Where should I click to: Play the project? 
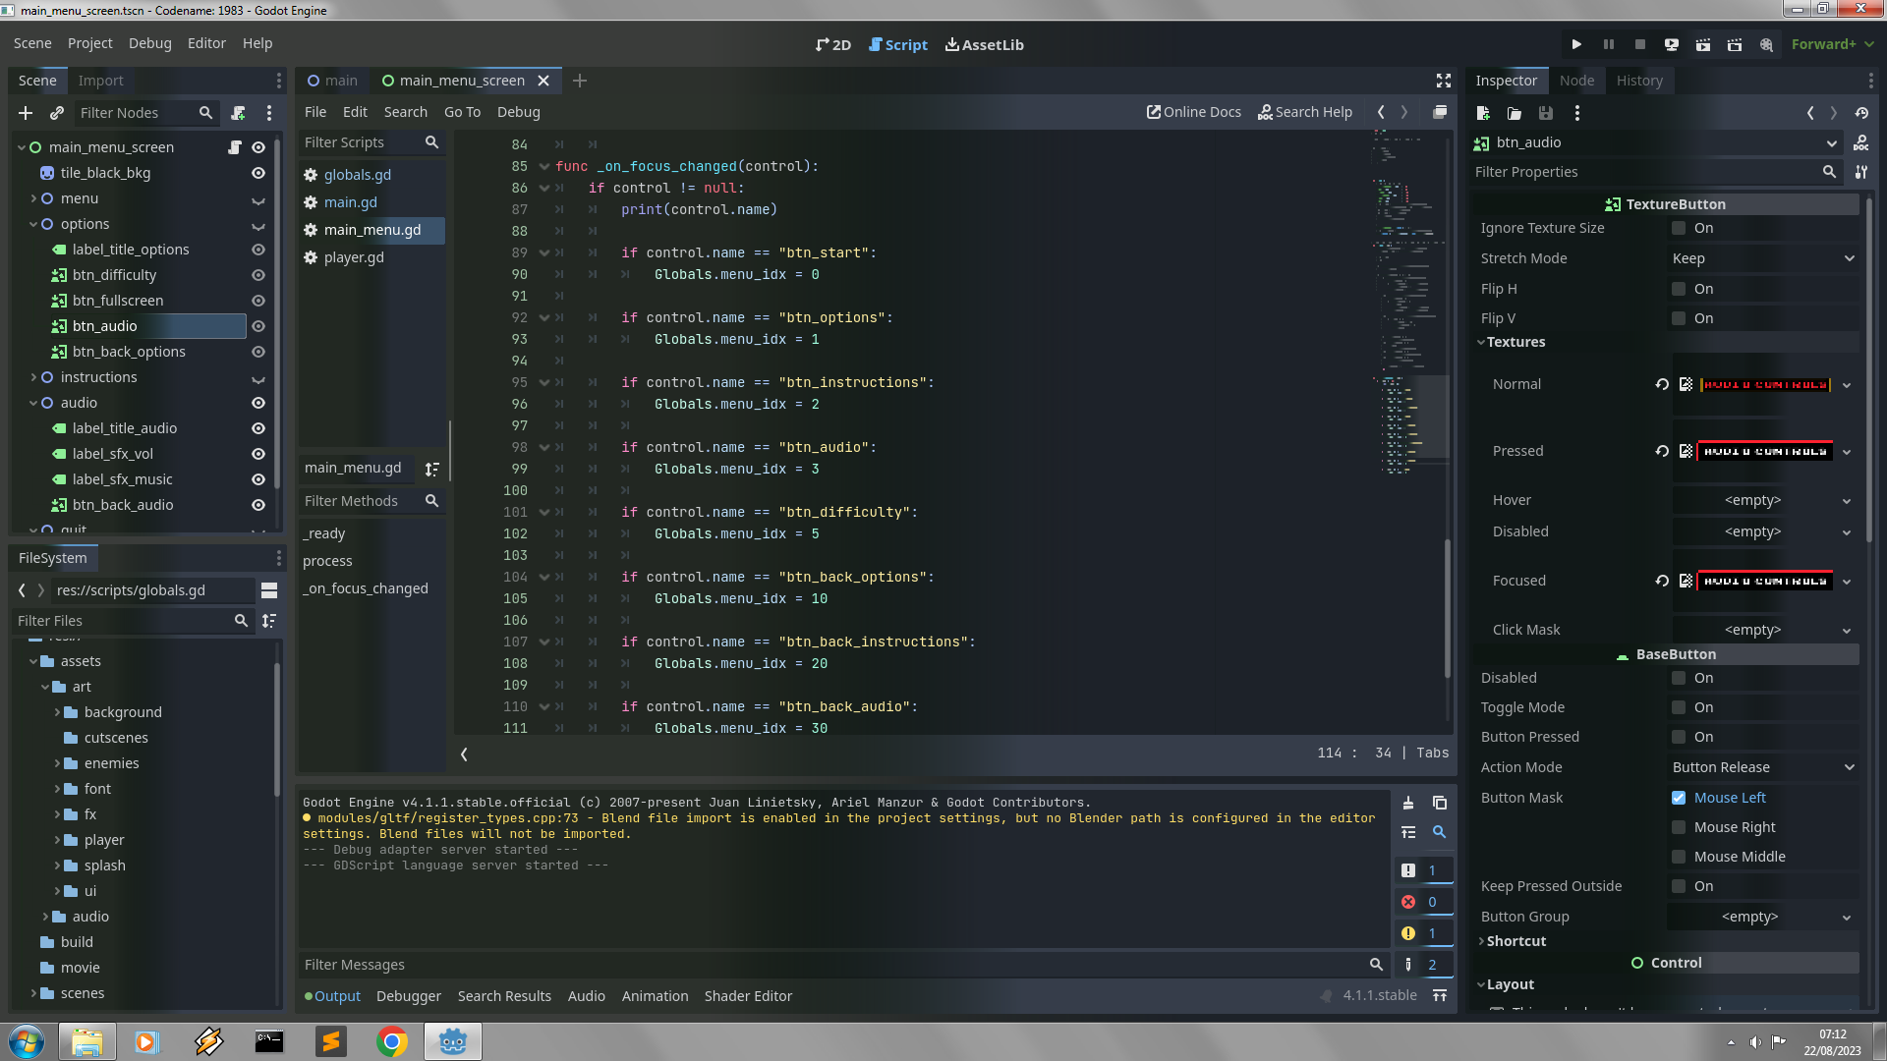pyautogui.click(x=1576, y=44)
